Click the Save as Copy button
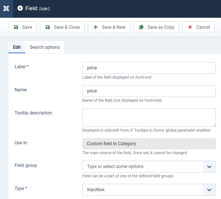 tap(156, 27)
